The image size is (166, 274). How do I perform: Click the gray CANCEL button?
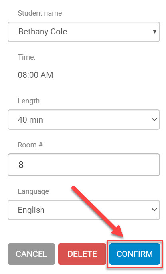point(32,254)
